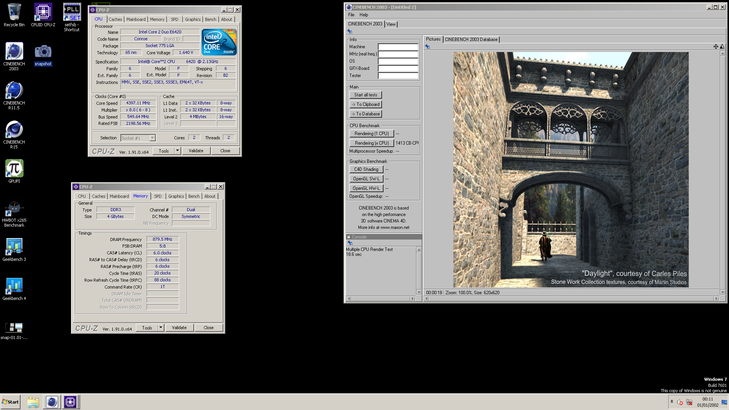Click the OS input field
Screen dimensions: 729x410
pos(398,61)
